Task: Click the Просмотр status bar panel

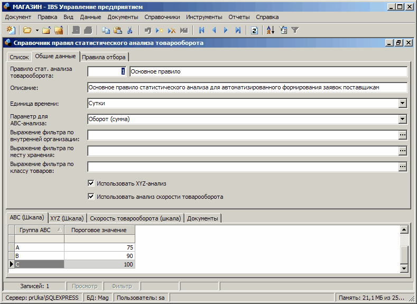Action: [85, 286]
